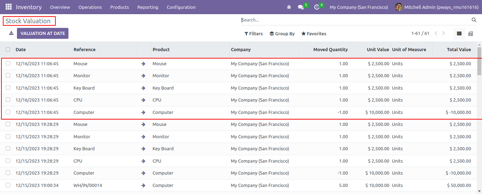Open the Operations menu

(x=90, y=7)
